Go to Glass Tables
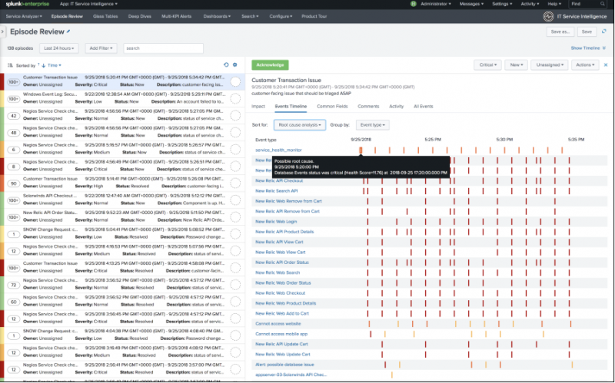 pyautogui.click(x=105, y=16)
